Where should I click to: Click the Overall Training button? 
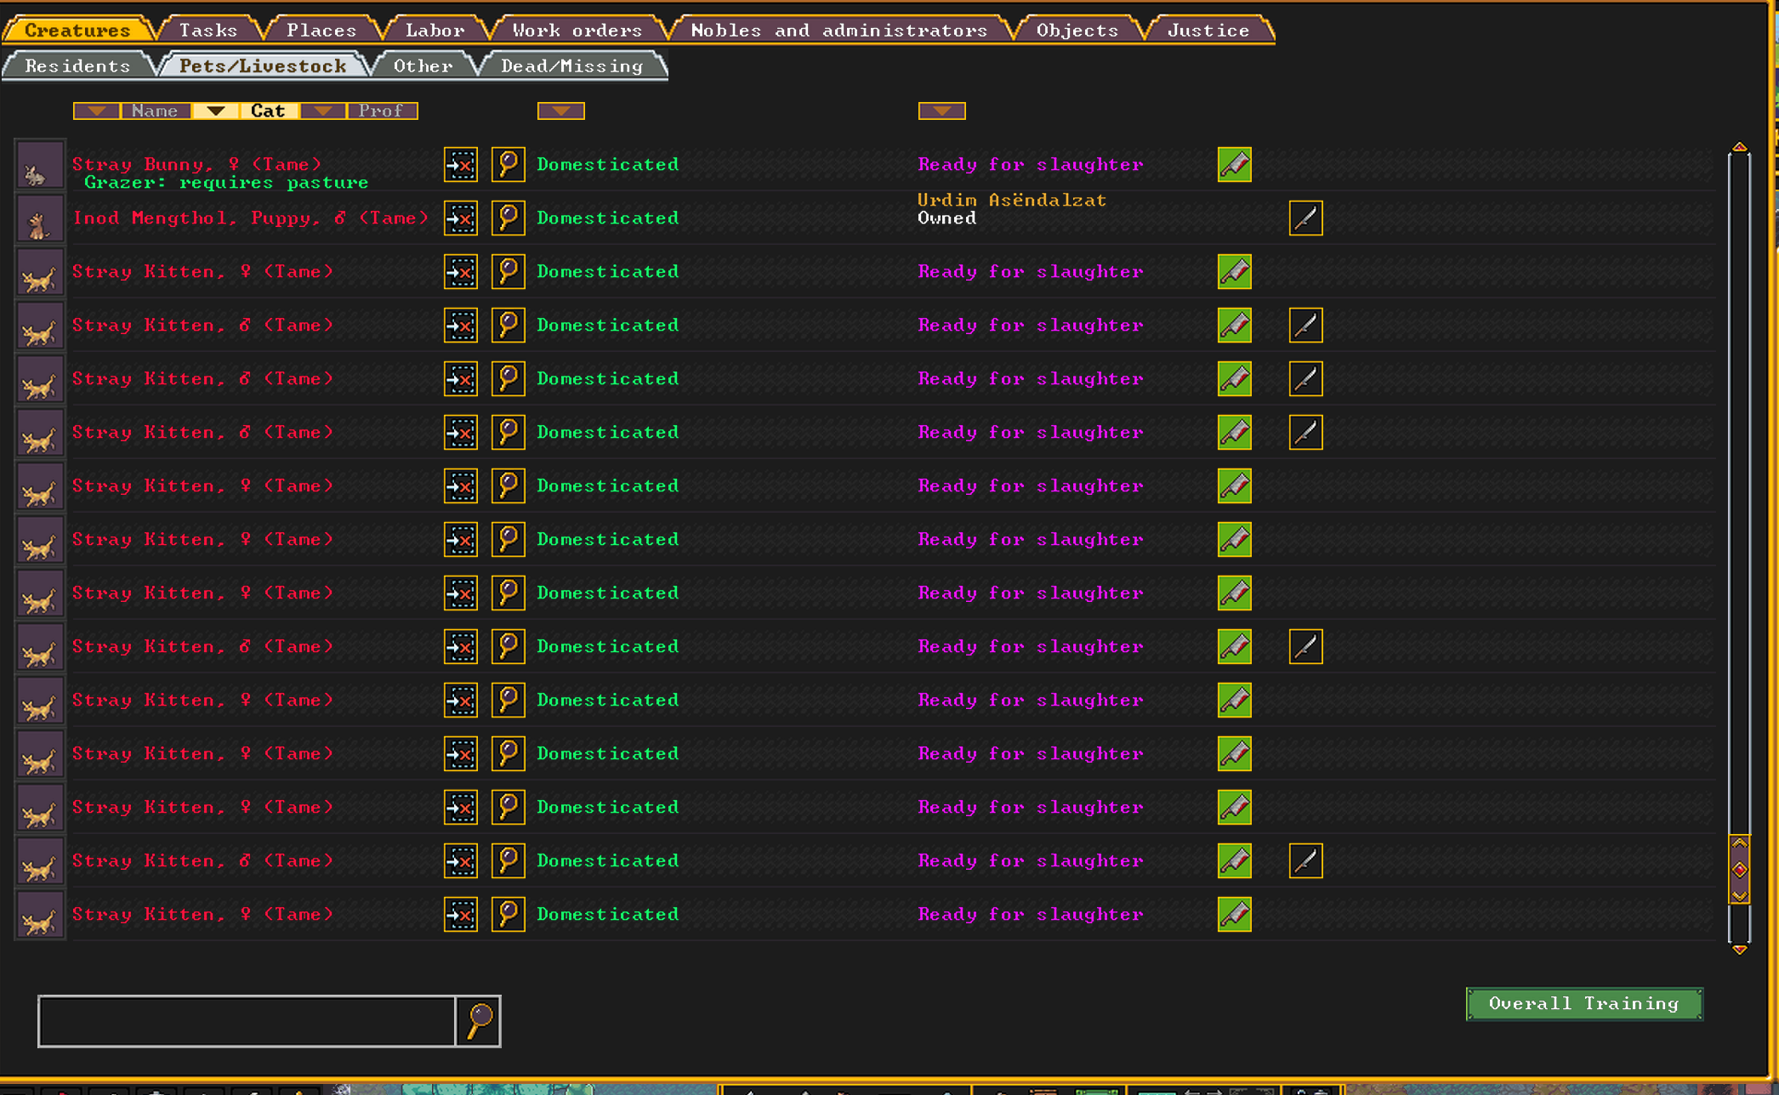(1584, 1004)
